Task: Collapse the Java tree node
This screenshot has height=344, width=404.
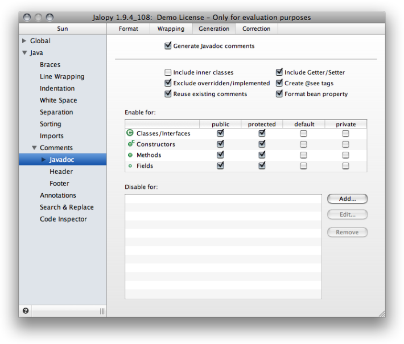Action: pos(24,53)
